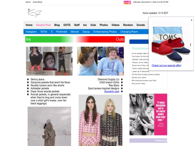Click the Featured sidebar header

coord(148,141)
